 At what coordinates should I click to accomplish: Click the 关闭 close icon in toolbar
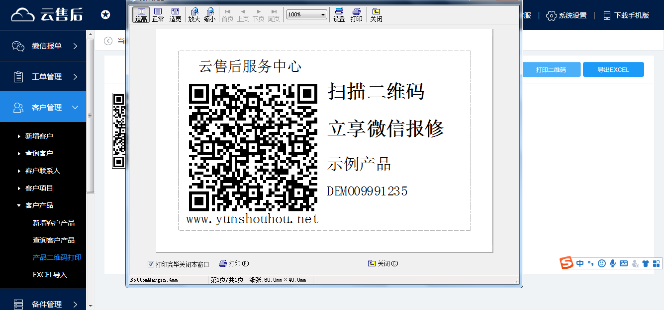[376, 15]
